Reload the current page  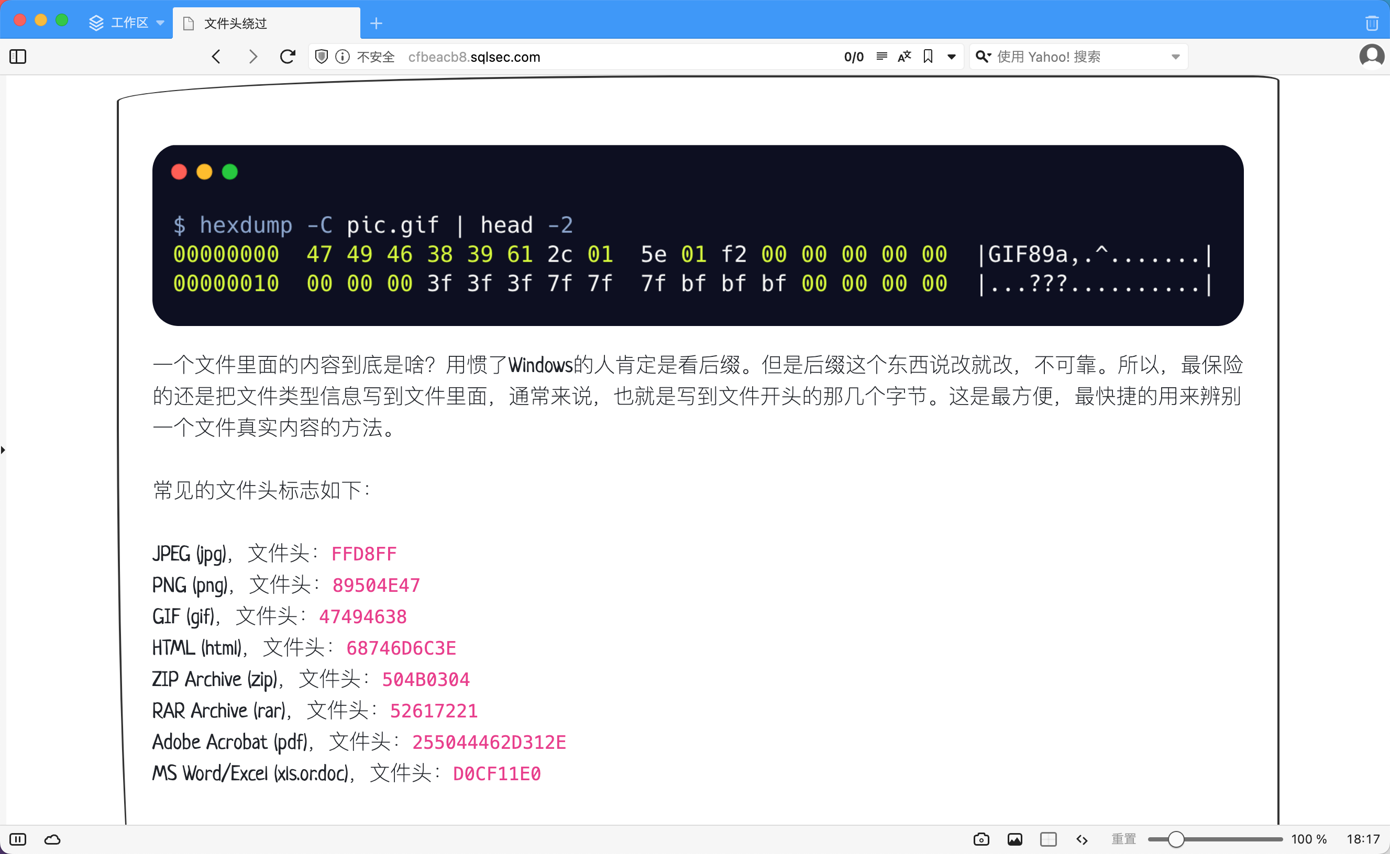[288, 57]
